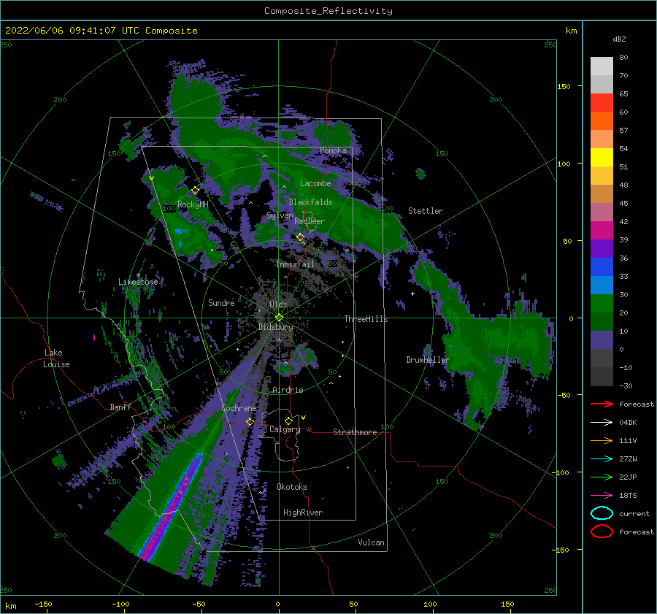Screen dimensions: 657x614
Task: Click the red forecast ellipse icon
Action: (x=602, y=532)
